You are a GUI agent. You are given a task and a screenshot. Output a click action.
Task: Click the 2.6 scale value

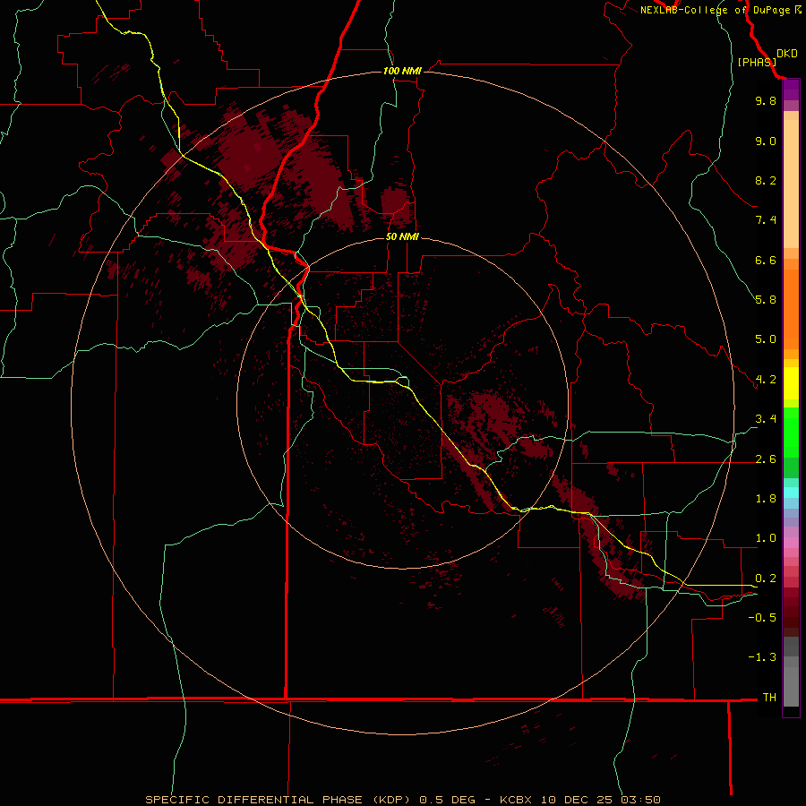tap(766, 459)
